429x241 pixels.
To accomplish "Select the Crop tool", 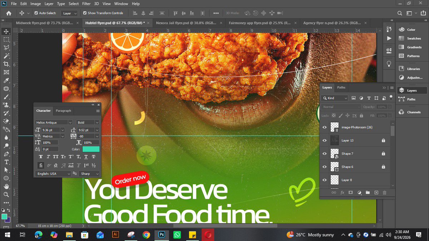I will coord(6,64).
